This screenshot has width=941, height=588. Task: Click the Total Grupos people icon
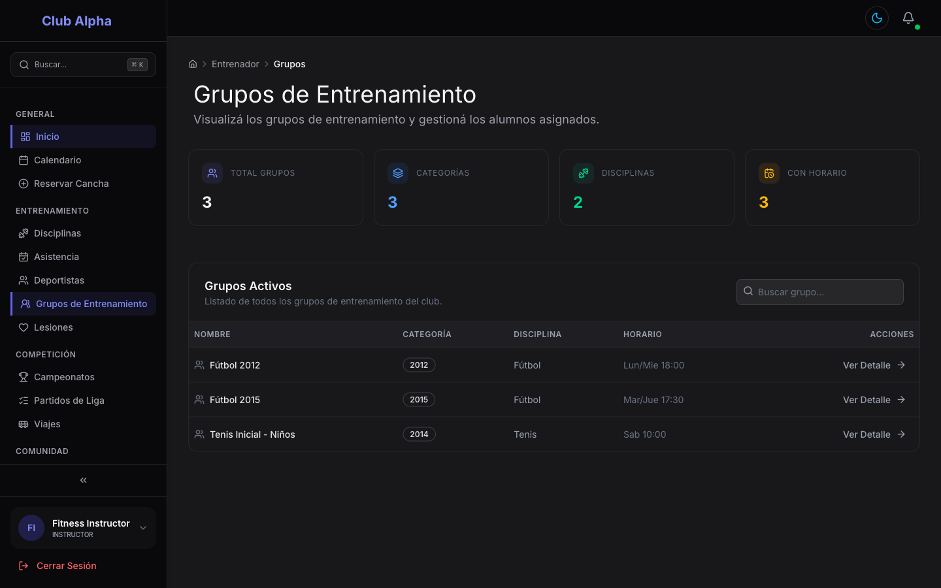coord(212,173)
